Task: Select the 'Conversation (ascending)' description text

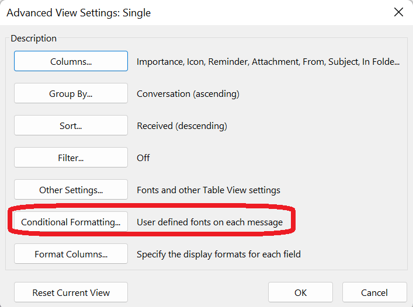Action: coord(188,93)
